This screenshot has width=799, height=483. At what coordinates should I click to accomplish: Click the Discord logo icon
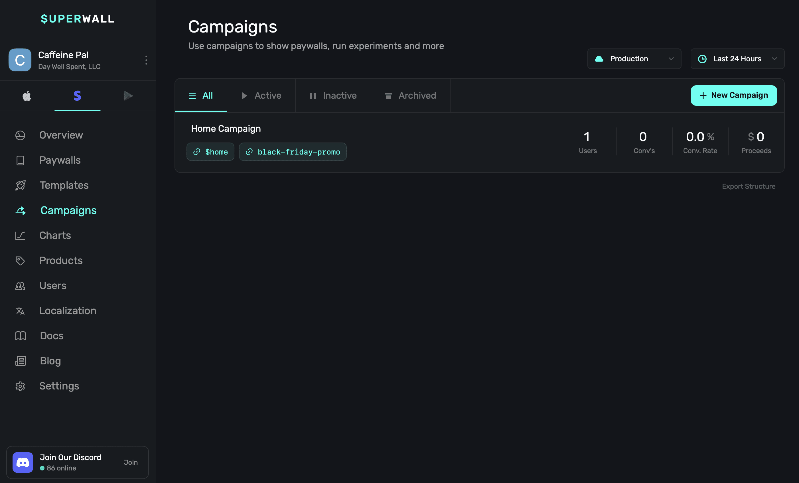(23, 462)
